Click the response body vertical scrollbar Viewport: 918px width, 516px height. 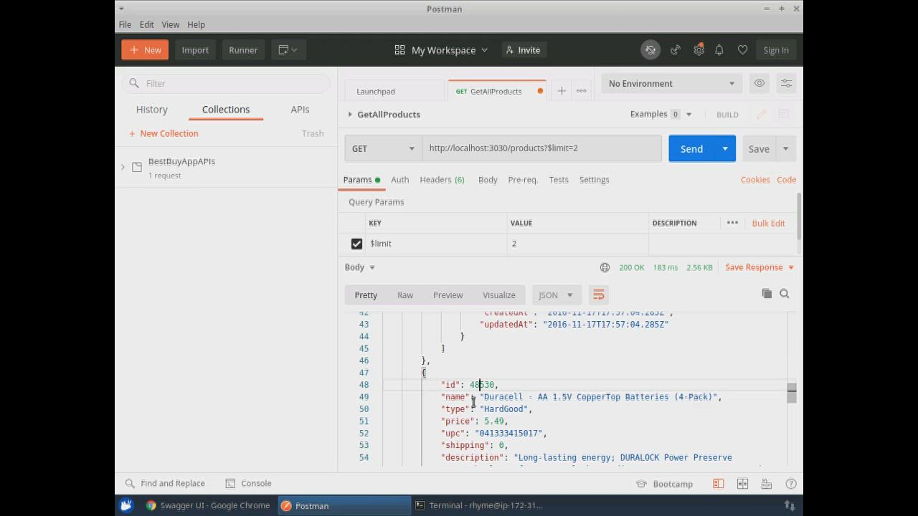click(x=791, y=393)
